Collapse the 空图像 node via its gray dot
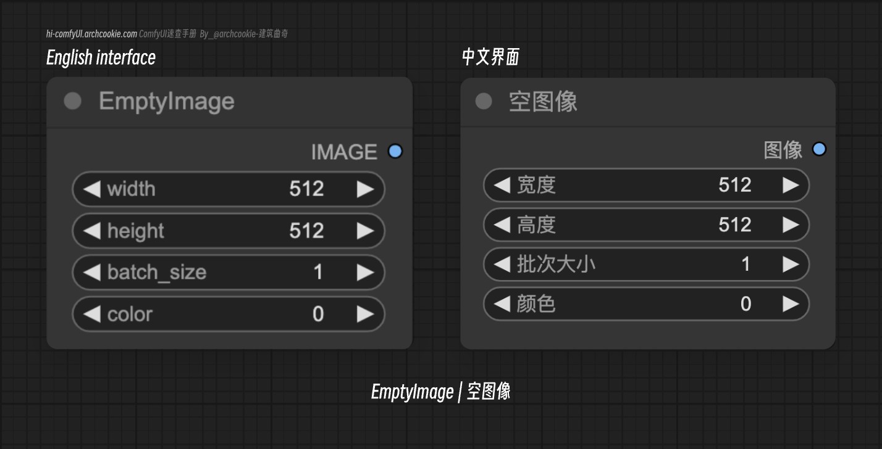Viewport: 882px width, 449px height. (x=484, y=101)
